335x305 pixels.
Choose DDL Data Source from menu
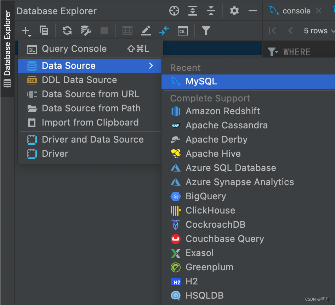coord(79,80)
